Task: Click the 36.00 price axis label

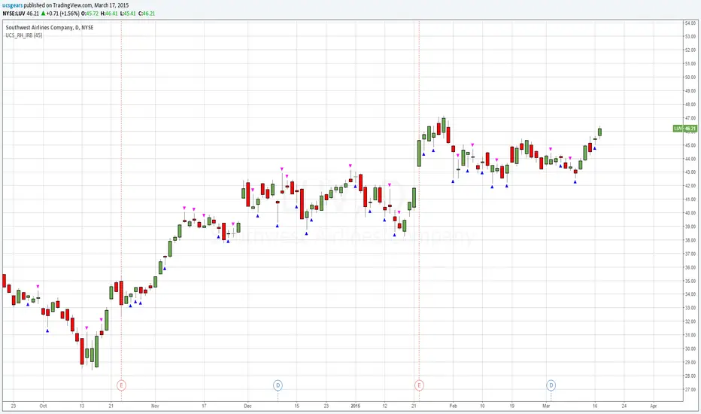Action: tap(690, 268)
